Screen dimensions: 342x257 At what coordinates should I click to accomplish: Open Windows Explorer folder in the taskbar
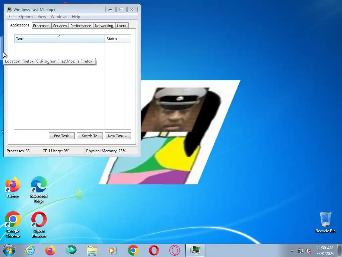(x=92, y=250)
